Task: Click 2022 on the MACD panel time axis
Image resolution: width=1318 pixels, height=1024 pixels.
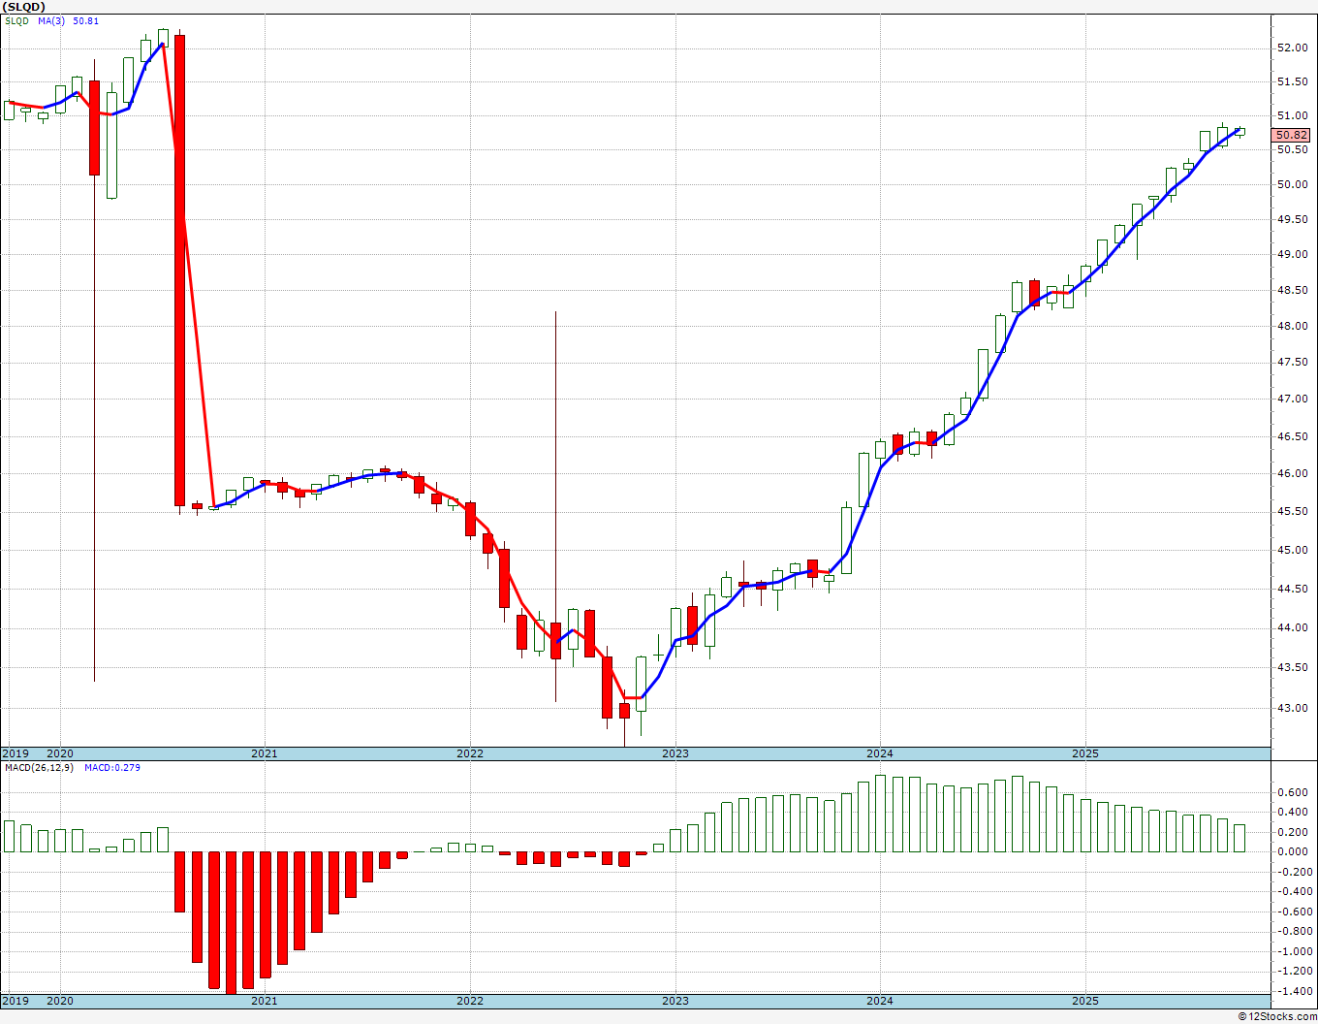Action: click(470, 1001)
